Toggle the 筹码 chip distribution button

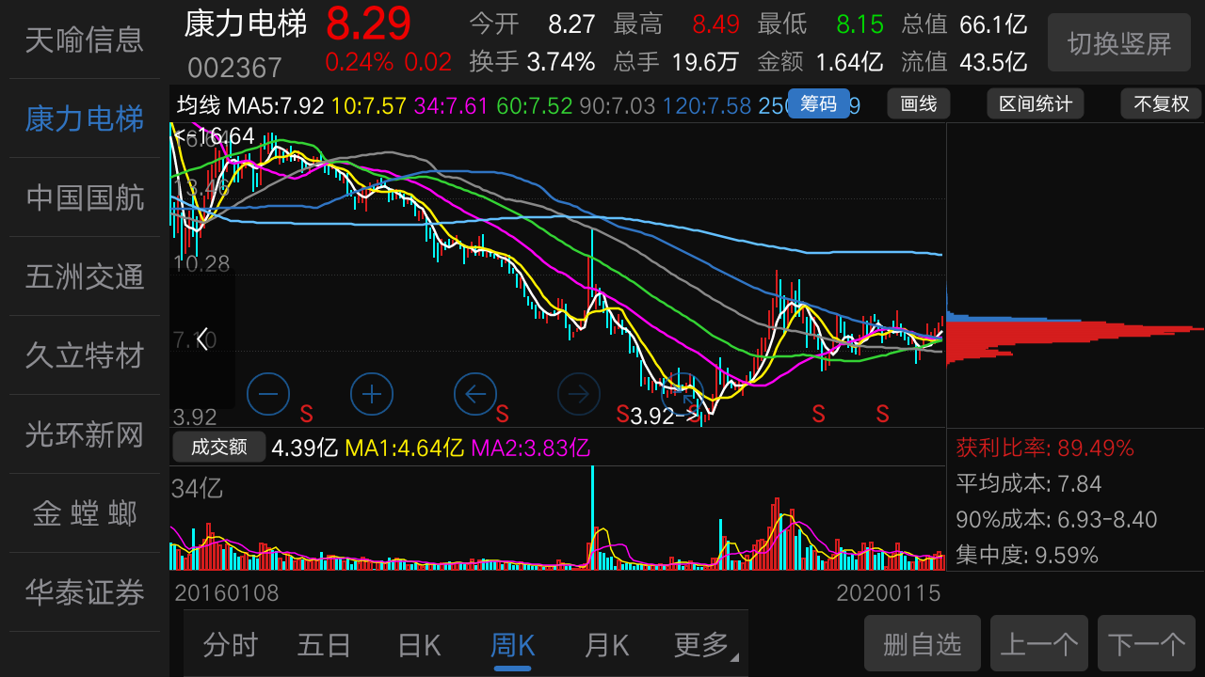[818, 103]
